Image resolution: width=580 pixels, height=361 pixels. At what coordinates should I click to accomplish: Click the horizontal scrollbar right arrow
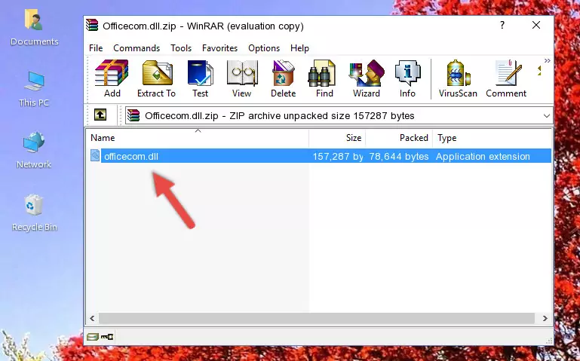545,318
